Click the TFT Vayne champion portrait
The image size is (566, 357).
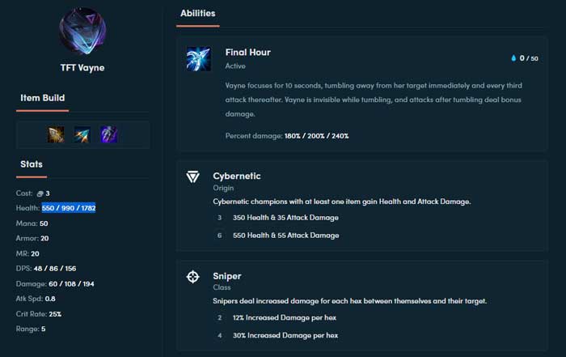point(82,31)
